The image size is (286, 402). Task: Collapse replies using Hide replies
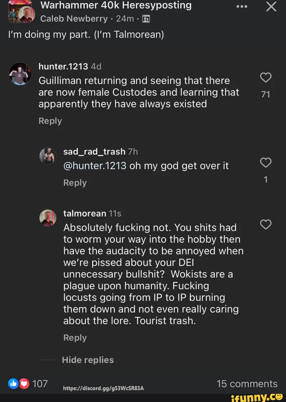pos(88,360)
